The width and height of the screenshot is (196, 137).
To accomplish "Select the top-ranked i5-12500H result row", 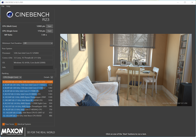I will tap(27, 82).
